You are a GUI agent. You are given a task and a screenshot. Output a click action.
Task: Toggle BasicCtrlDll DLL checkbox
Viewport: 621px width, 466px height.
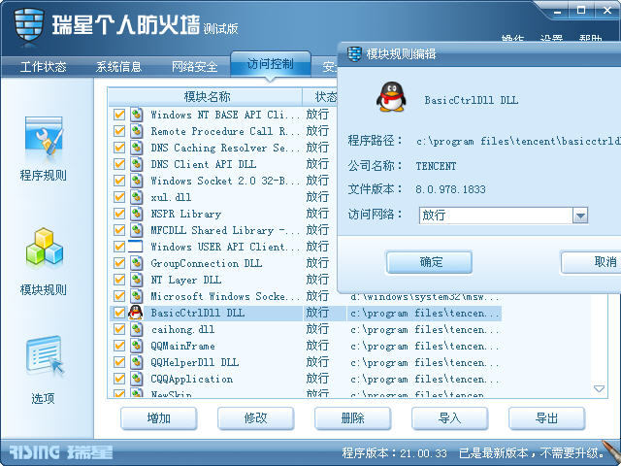[119, 313]
